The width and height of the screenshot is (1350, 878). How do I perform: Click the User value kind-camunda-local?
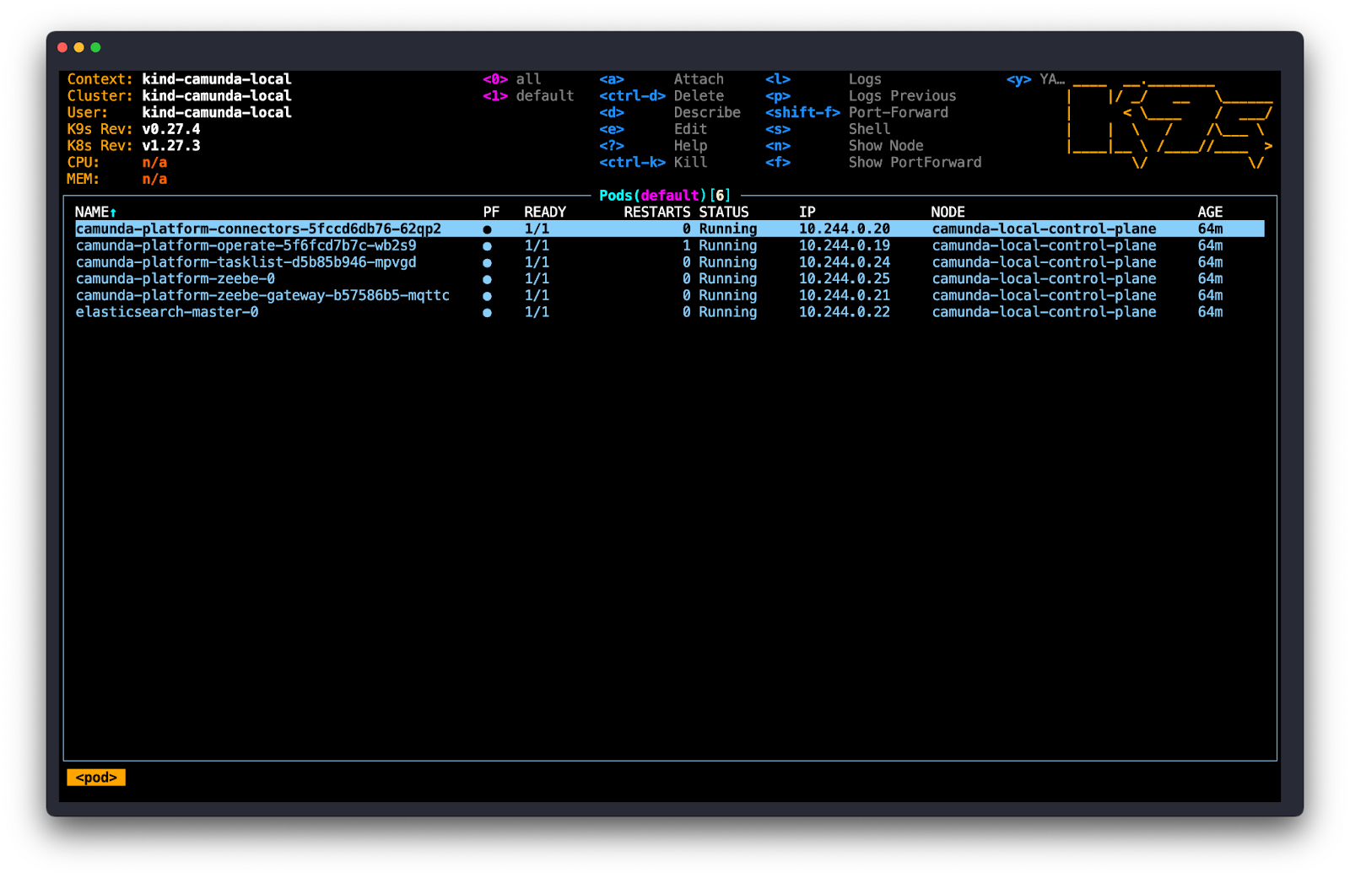(x=217, y=112)
